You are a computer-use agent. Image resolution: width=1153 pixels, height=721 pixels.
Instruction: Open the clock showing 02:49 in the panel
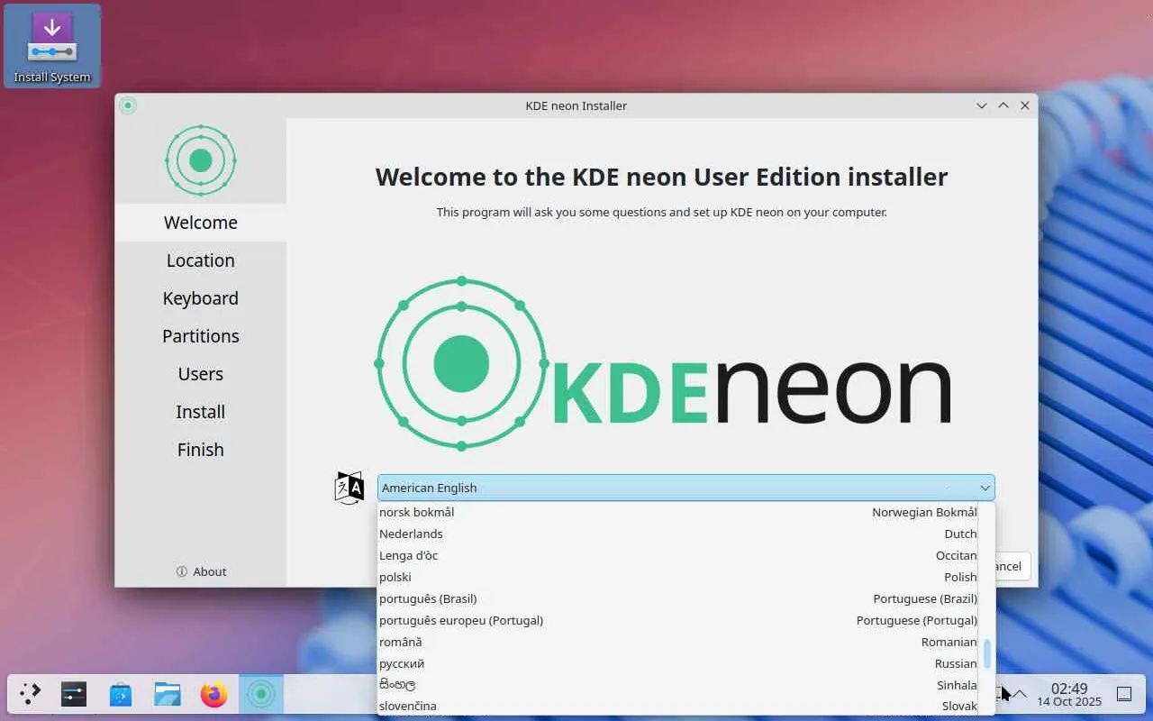point(1069,694)
